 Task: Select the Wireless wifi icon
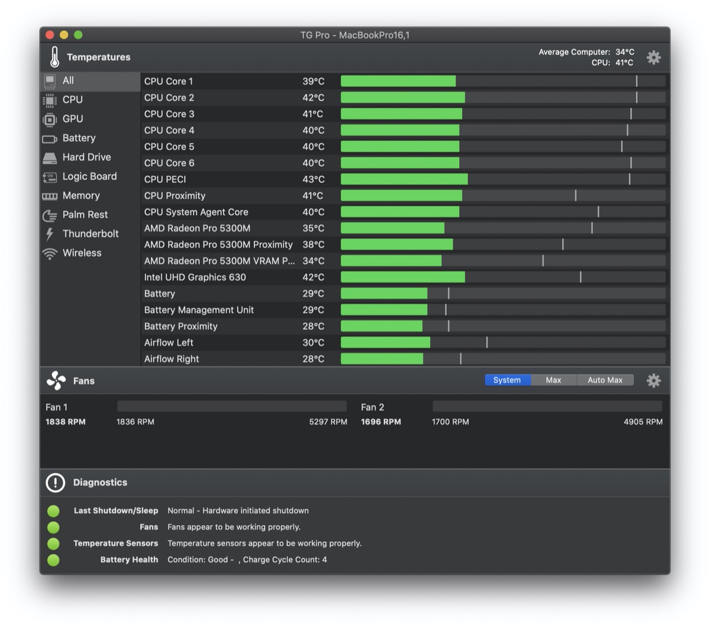[x=50, y=253]
